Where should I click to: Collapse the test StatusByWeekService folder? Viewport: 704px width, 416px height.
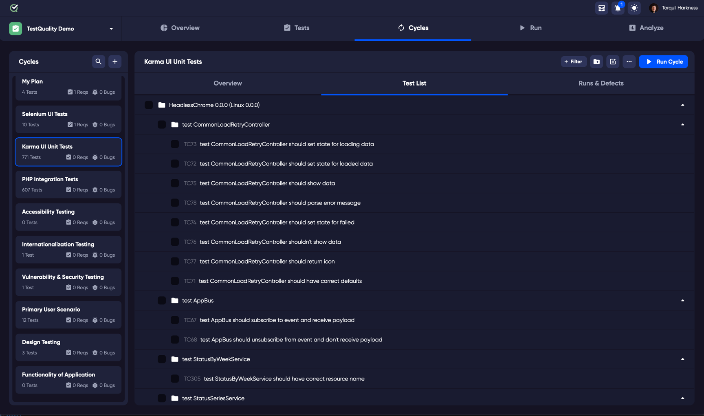(x=682, y=359)
